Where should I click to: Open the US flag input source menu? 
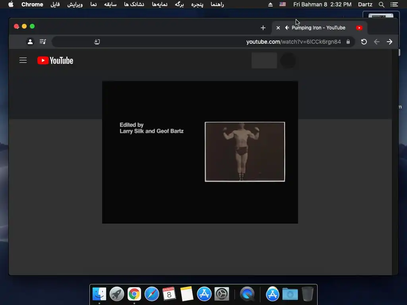pyautogui.click(x=283, y=4)
